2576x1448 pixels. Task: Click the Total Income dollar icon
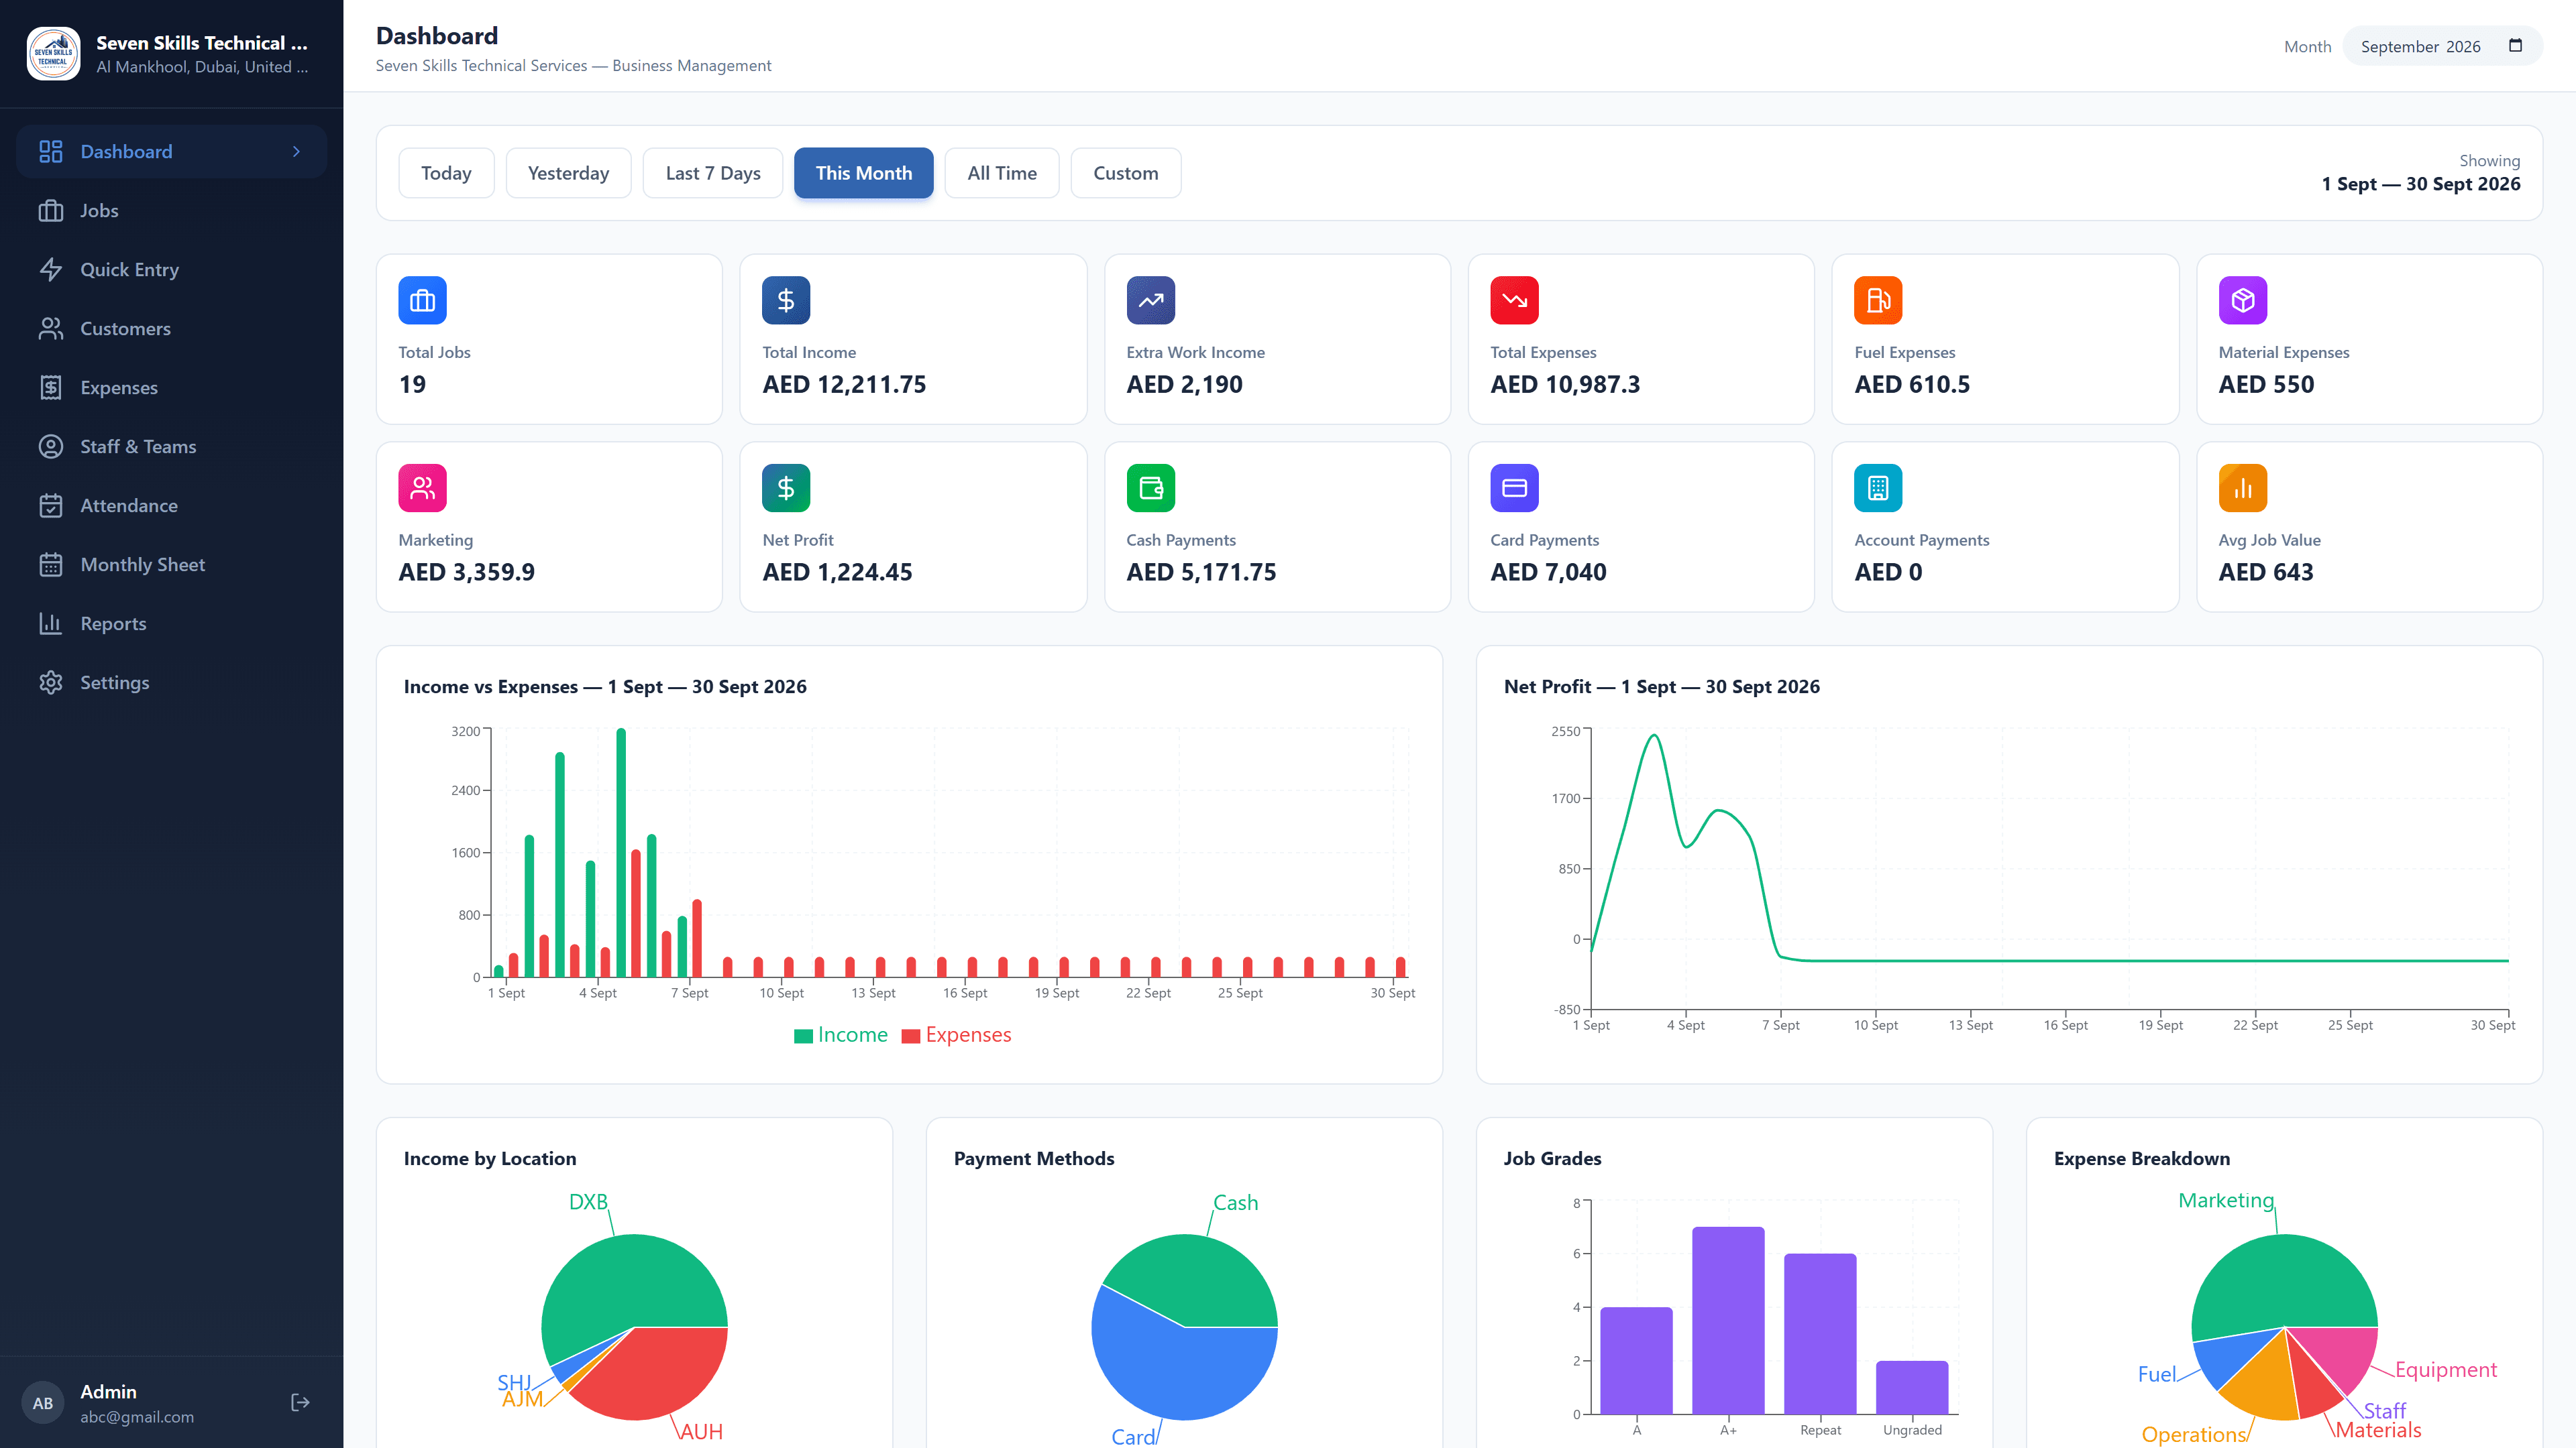786,300
